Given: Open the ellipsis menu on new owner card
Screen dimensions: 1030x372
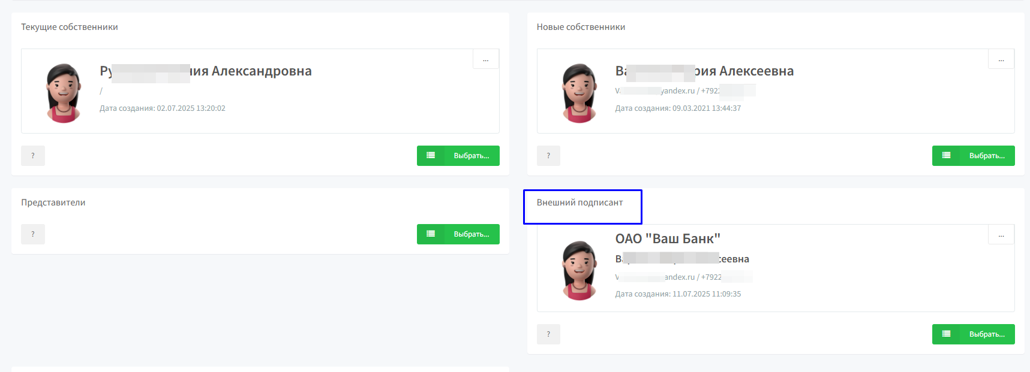Looking at the screenshot, I should pos(1001,59).
